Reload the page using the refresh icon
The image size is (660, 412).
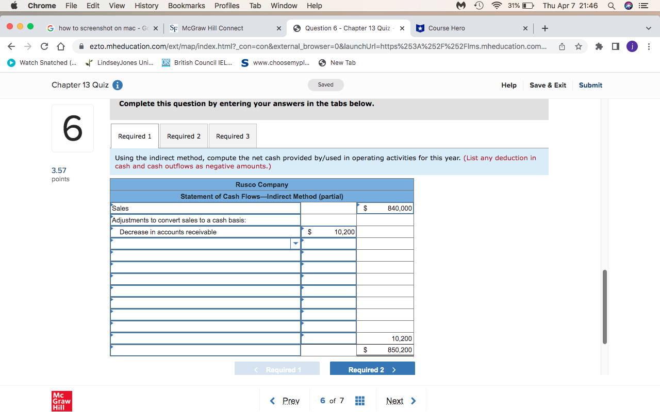[x=44, y=46]
